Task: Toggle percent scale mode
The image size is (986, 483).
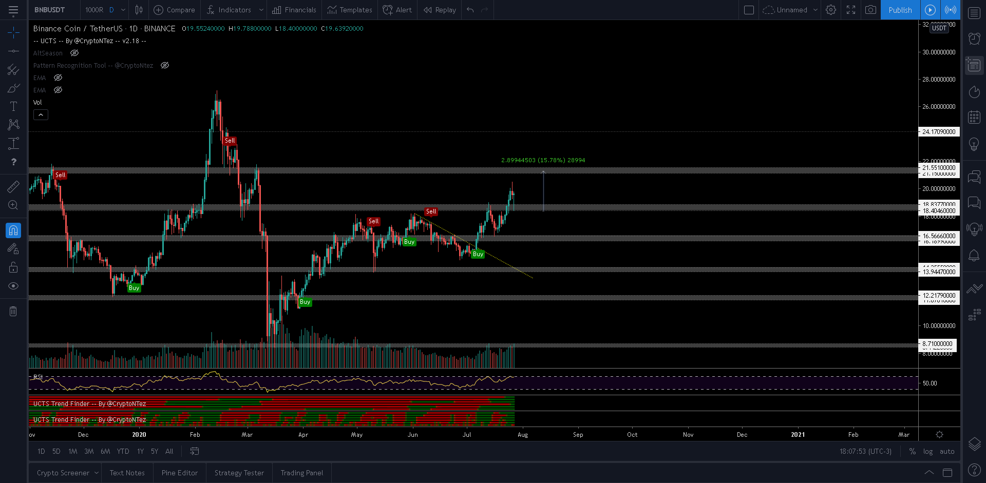Action: (912, 451)
